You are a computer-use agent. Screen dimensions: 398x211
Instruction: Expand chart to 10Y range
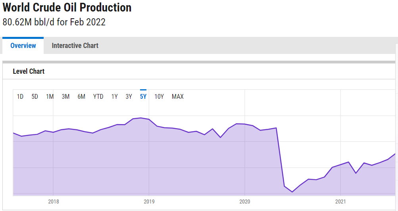tap(159, 96)
